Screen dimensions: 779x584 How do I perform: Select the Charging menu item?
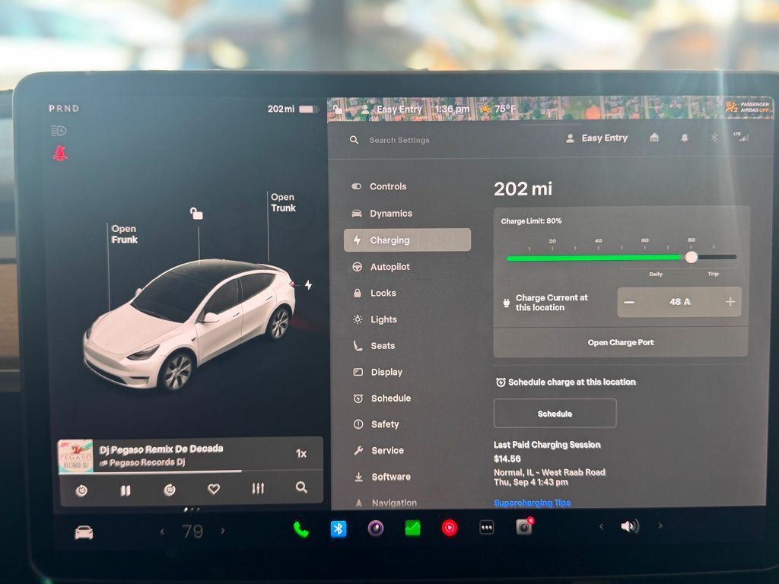point(407,240)
